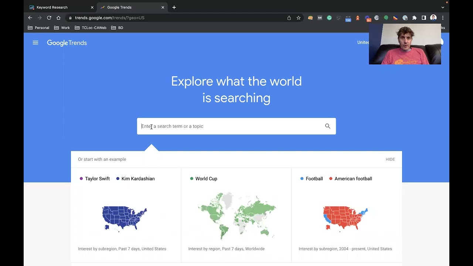473x266 pixels.
Task: Click the Google Trends logo
Action: (x=67, y=43)
